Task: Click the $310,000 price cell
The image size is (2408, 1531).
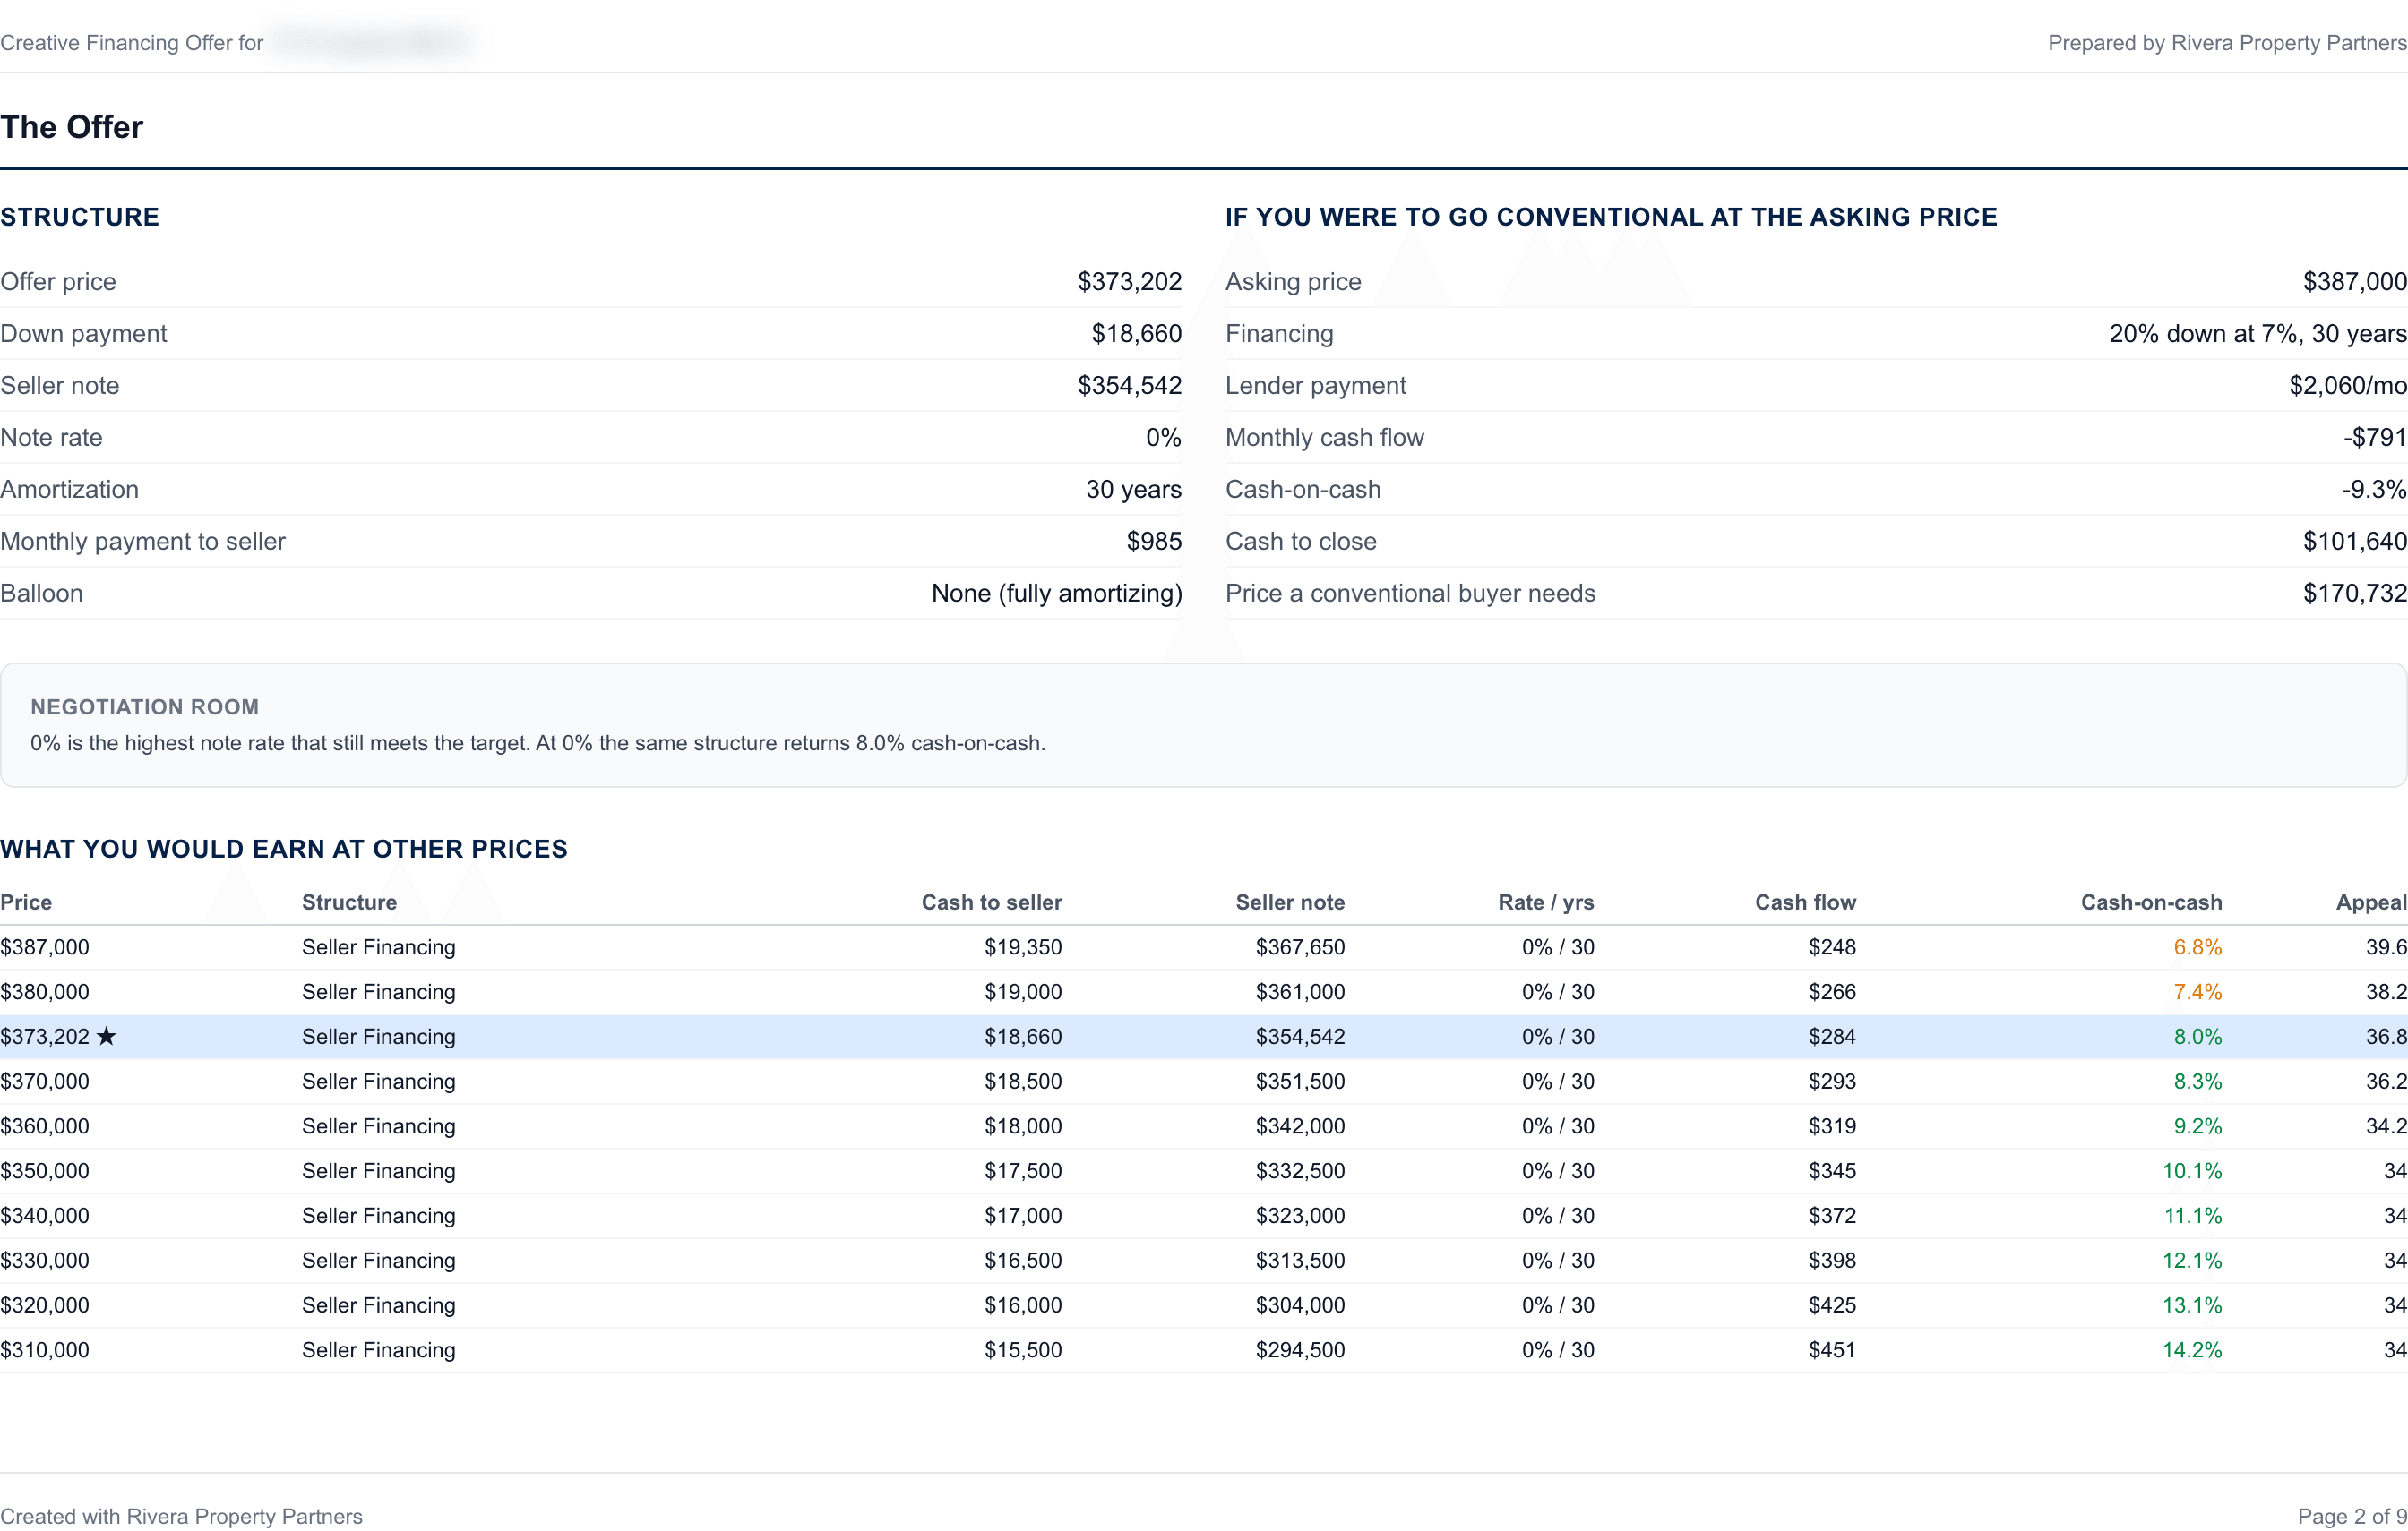Action: [45, 1350]
